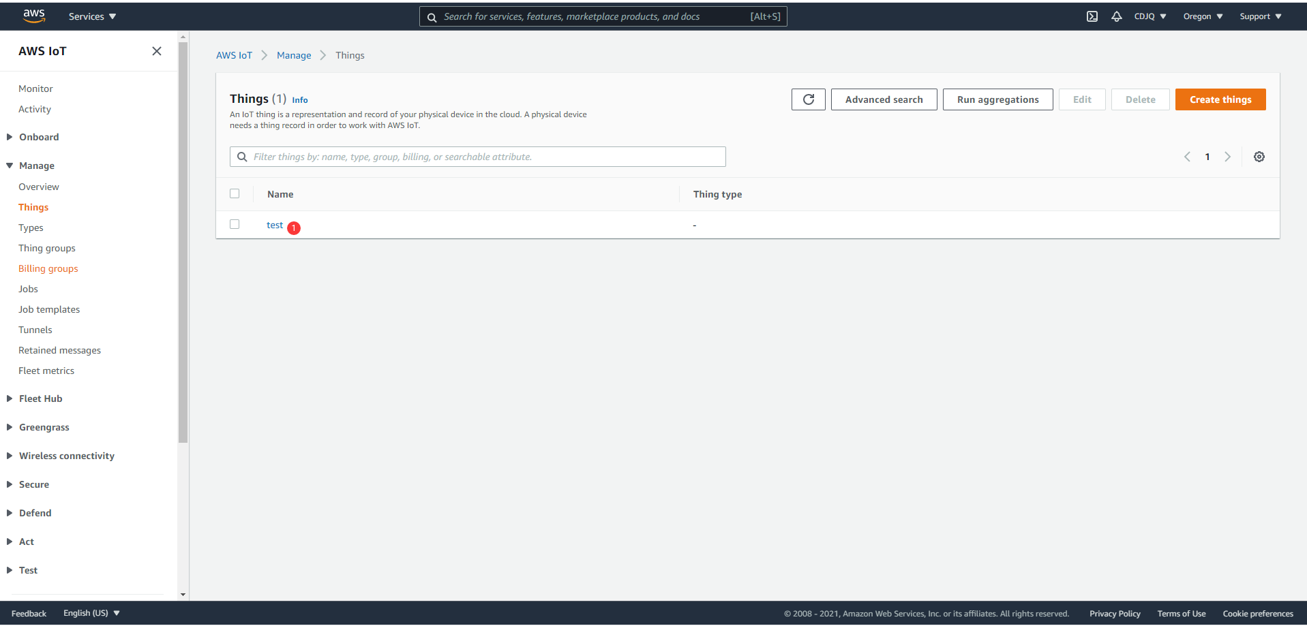
Task: Open Job templates page
Action: 49,309
